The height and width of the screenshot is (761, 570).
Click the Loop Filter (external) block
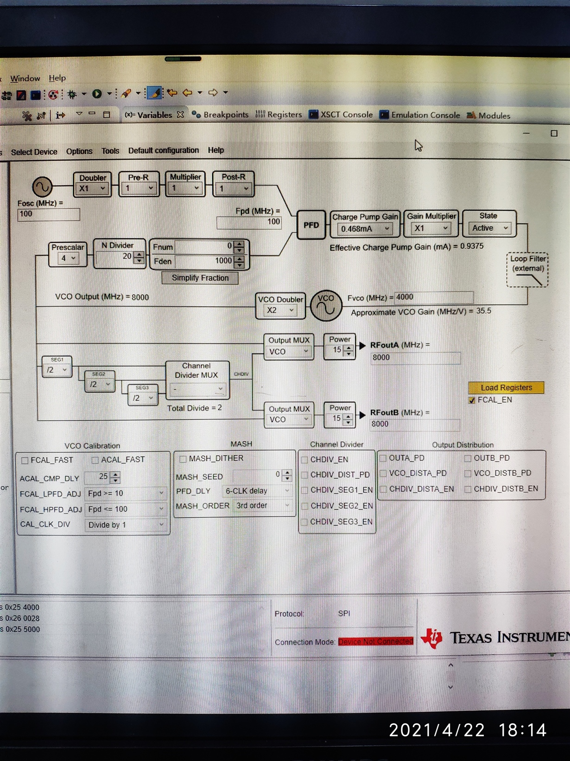pyautogui.click(x=527, y=270)
